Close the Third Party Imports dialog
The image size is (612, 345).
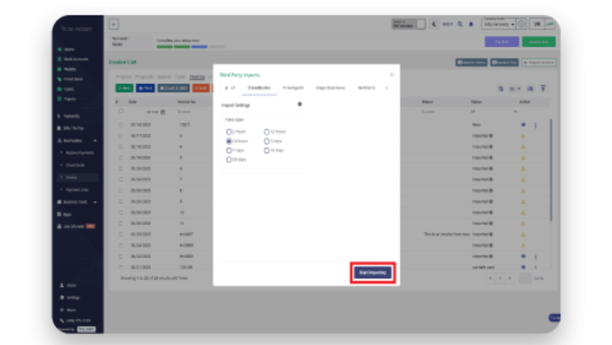point(392,75)
